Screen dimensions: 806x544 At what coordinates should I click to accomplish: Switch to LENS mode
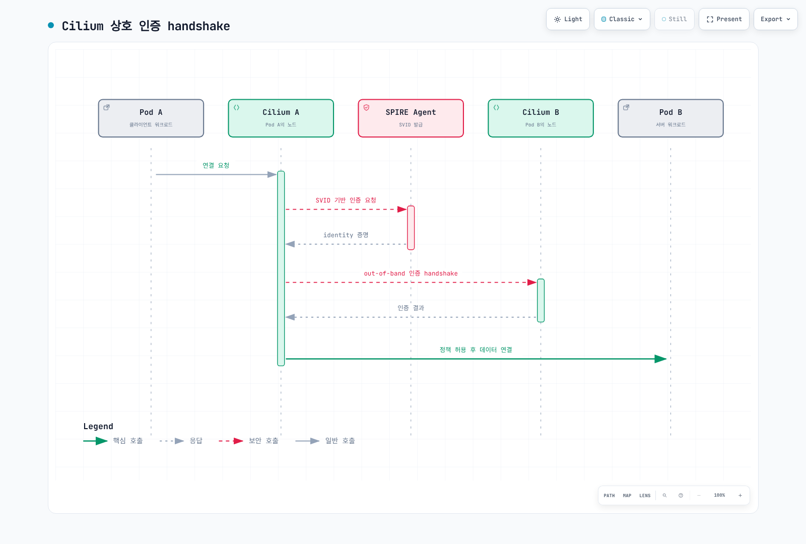point(645,496)
